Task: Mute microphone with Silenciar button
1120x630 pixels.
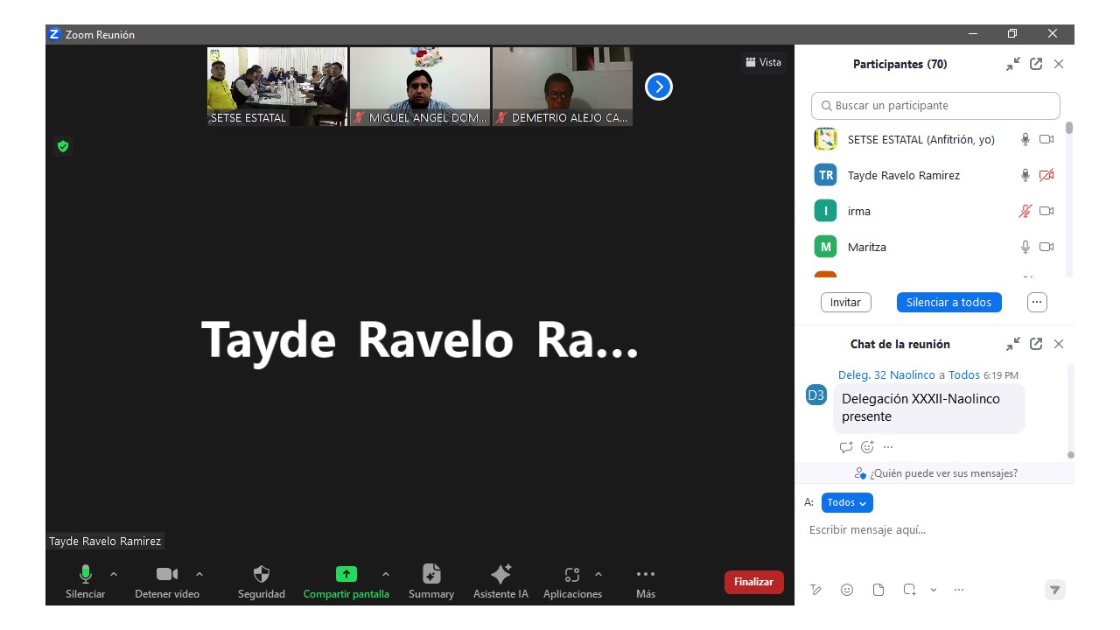Action: click(x=85, y=575)
